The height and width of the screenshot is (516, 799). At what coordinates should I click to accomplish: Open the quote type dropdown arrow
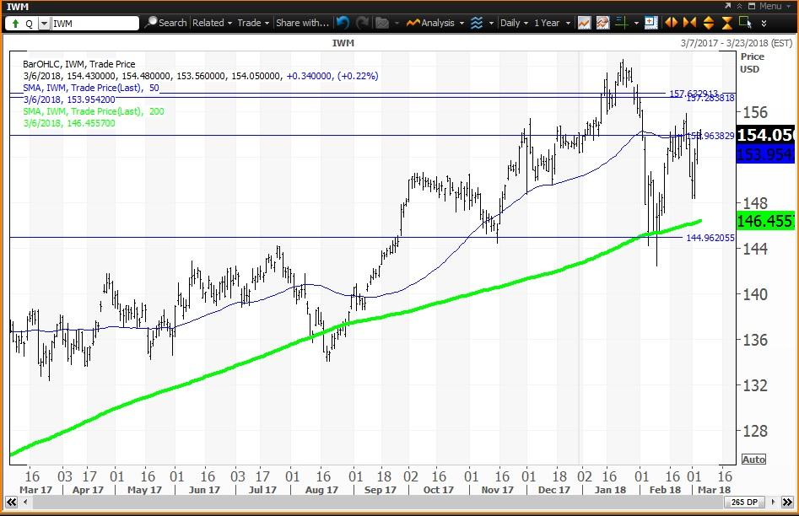pyautogui.click(x=45, y=24)
